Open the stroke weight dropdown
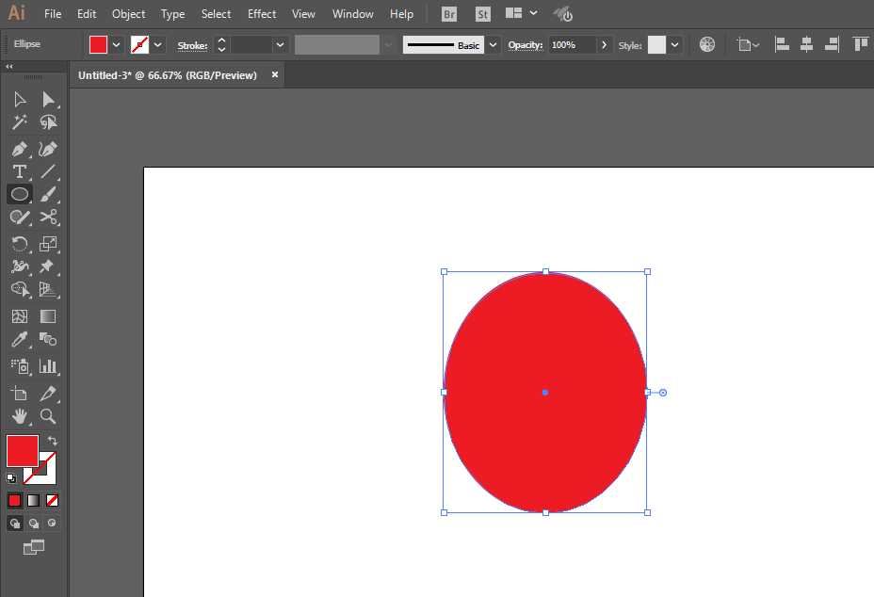 (x=280, y=44)
